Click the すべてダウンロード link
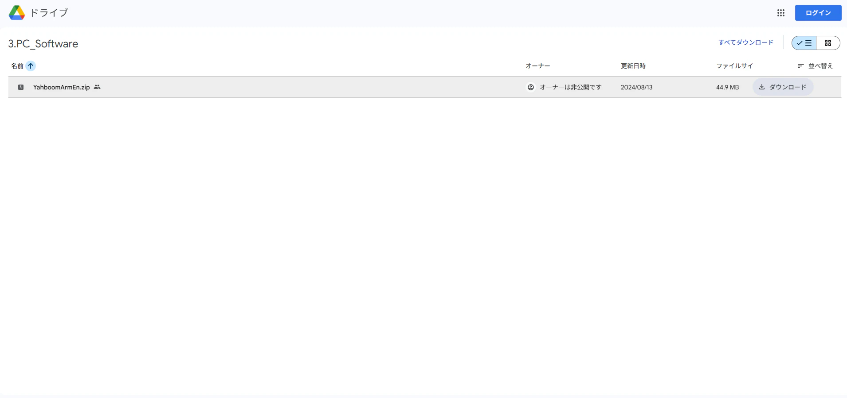The height and width of the screenshot is (398, 847). 746,43
